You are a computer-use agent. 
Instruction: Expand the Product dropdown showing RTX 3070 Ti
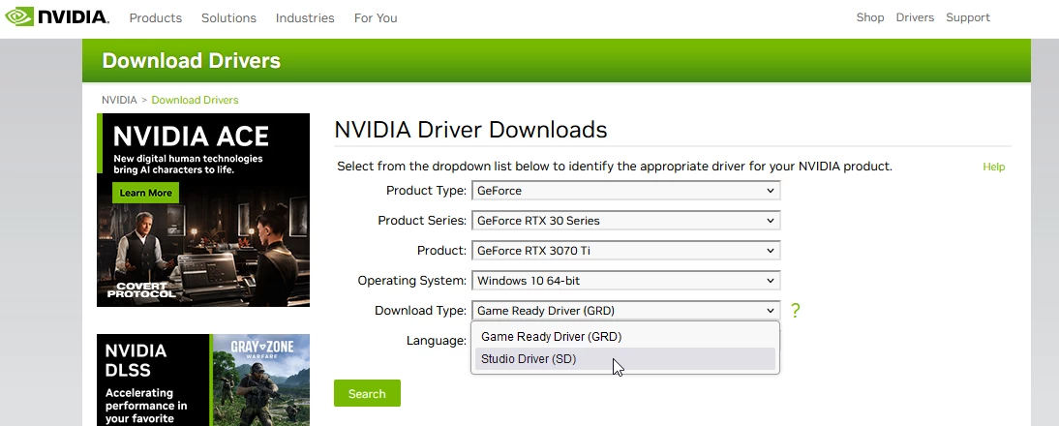pos(625,251)
